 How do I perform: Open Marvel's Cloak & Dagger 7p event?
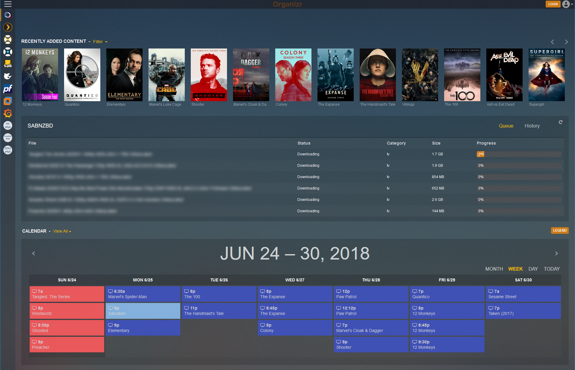pyautogui.click(x=371, y=328)
